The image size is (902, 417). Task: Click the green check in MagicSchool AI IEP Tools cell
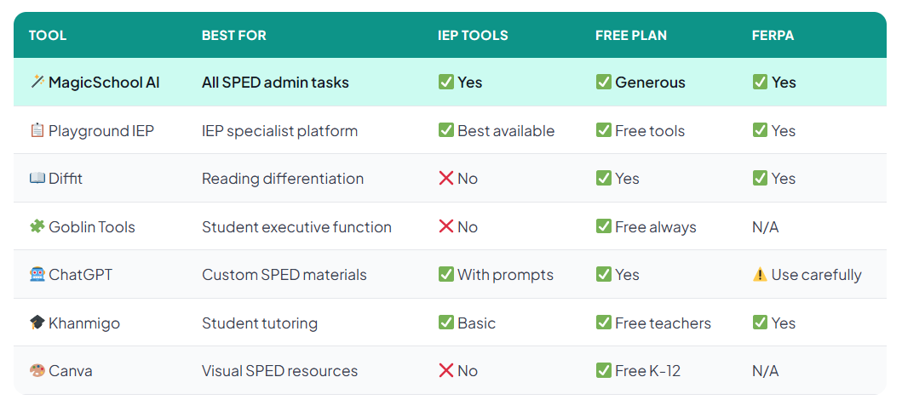(x=445, y=83)
